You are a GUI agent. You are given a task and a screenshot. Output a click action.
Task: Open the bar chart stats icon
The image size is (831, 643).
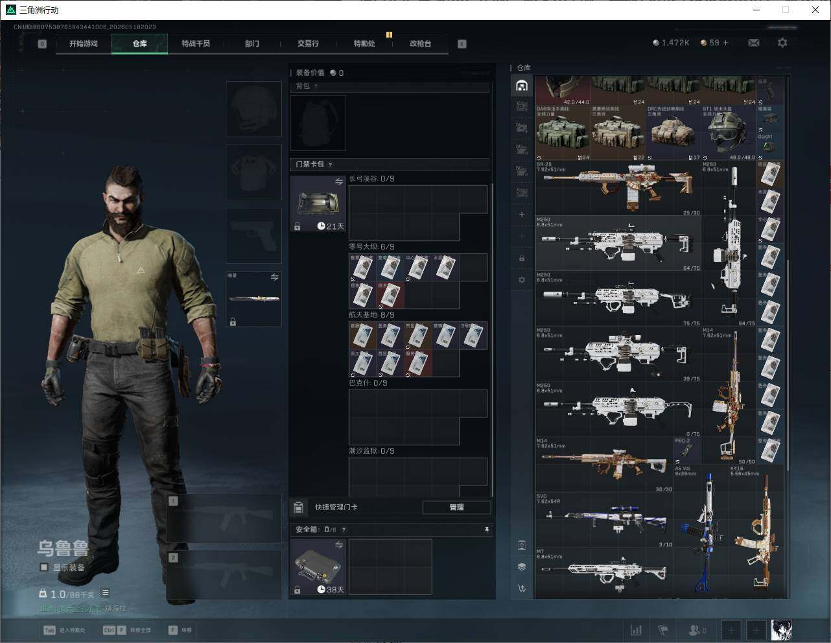tap(637, 630)
